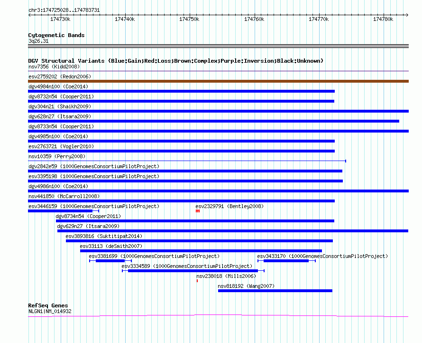
Task: Click the dgv8734n54 (Cooper2011) label
Action: click(x=88, y=216)
